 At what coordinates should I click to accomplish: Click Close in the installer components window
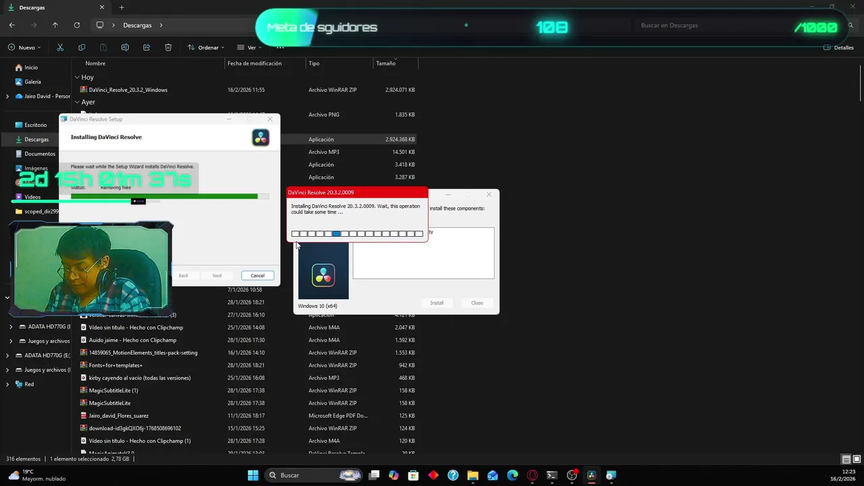[x=477, y=302]
